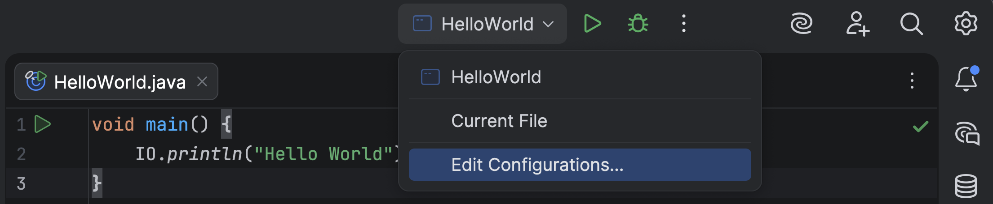Open Code With Me add-user icon
The image size is (993, 204).
coord(857,24)
